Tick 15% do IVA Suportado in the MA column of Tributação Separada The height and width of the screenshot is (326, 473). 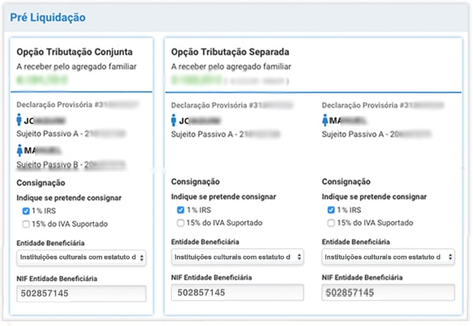coord(333,223)
